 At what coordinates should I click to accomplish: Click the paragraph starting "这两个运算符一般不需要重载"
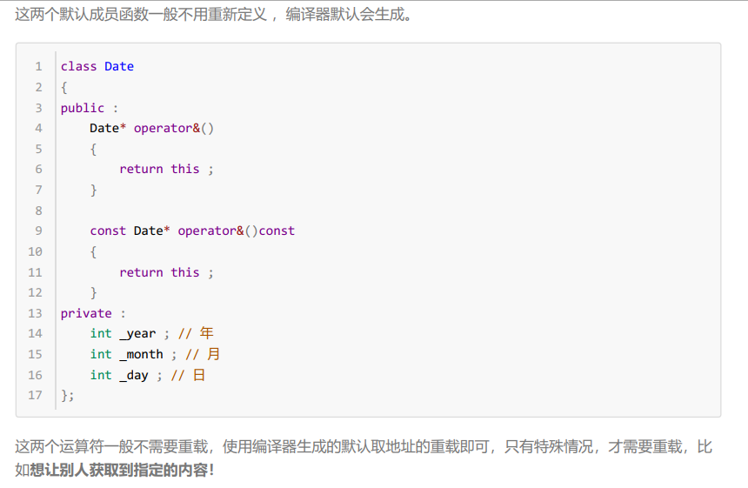click(363, 458)
